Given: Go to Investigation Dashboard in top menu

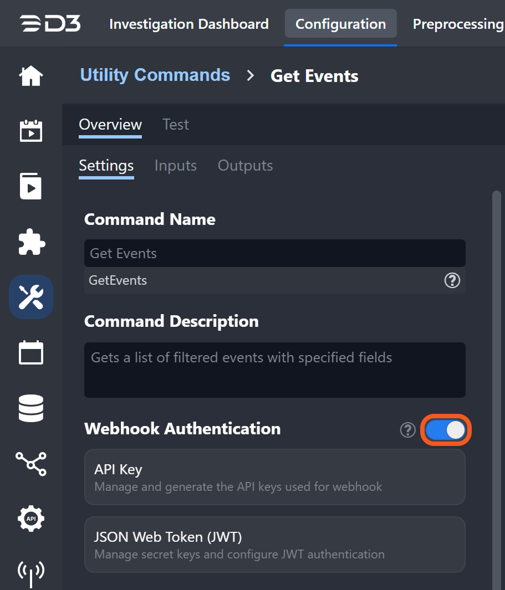Looking at the screenshot, I should (x=189, y=24).
